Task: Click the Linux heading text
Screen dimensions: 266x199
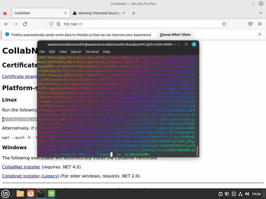Action: point(10,100)
